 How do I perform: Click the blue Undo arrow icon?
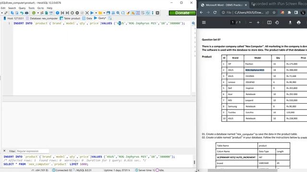tap(22, 13)
